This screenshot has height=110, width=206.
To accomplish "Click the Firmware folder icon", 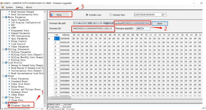I will 6,103.
